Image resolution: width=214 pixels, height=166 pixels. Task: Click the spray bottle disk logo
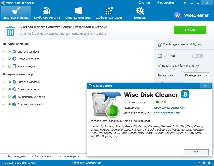point(106,104)
